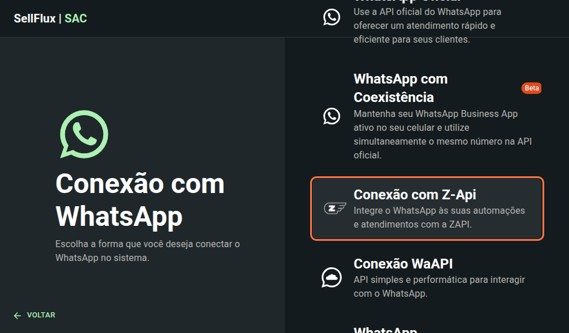Choose the Conexão WaAPI title
The width and height of the screenshot is (569, 333).
tap(403, 264)
